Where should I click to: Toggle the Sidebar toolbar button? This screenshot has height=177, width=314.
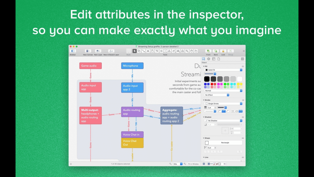(x=73, y=51)
